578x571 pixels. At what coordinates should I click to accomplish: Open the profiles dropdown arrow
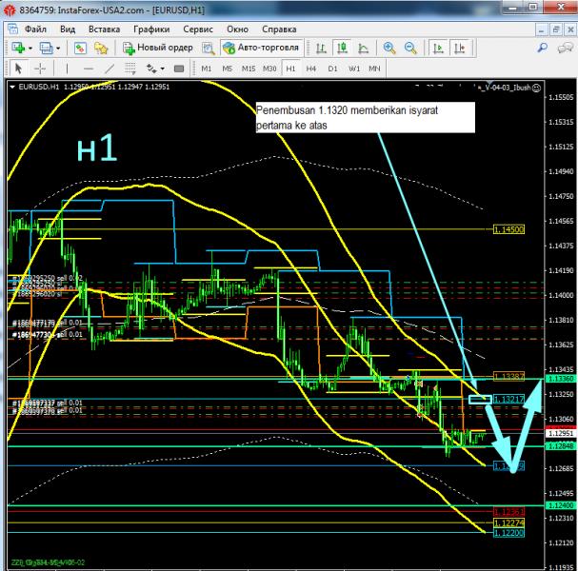[58, 48]
